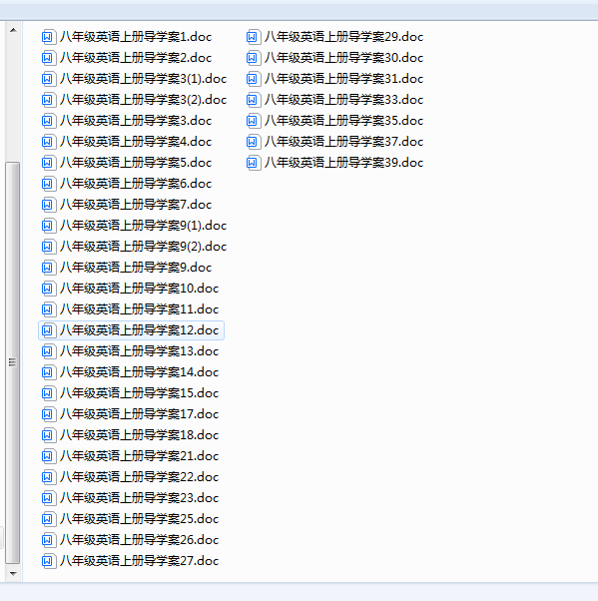The width and height of the screenshot is (598, 601).
Task: Select file name 八年级英语上册导学案10.doc
Action: click(139, 289)
